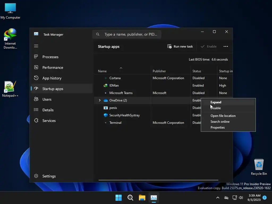Viewport: 272px width, 204px height.
Task: Select the Recycle Bin icon
Action: (259, 167)
